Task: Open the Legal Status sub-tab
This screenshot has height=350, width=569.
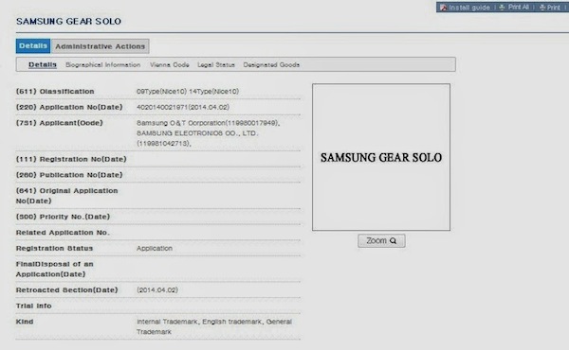Action: point(216,64)
